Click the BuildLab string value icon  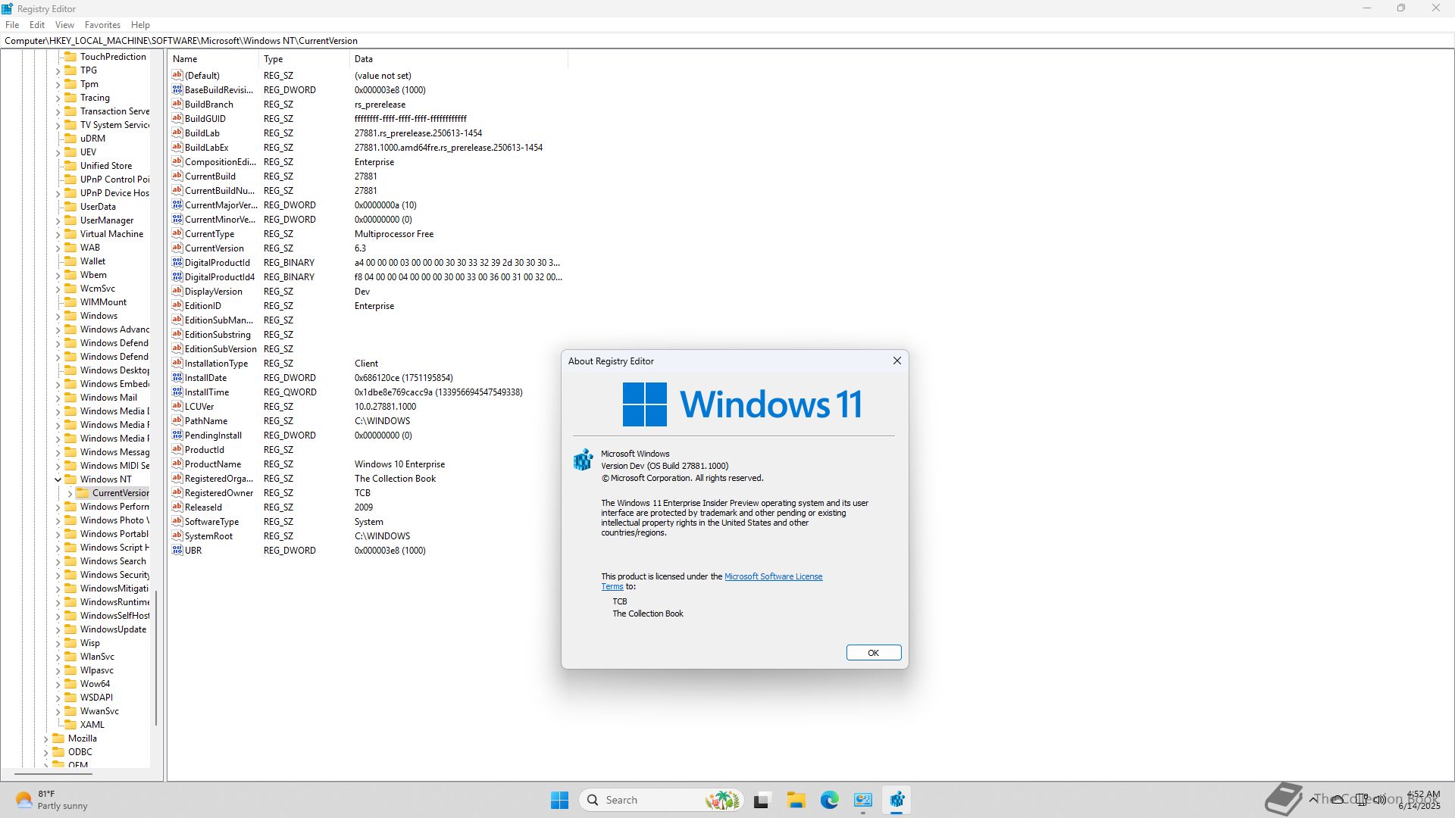pyautogui.click(x=177, y=133)
